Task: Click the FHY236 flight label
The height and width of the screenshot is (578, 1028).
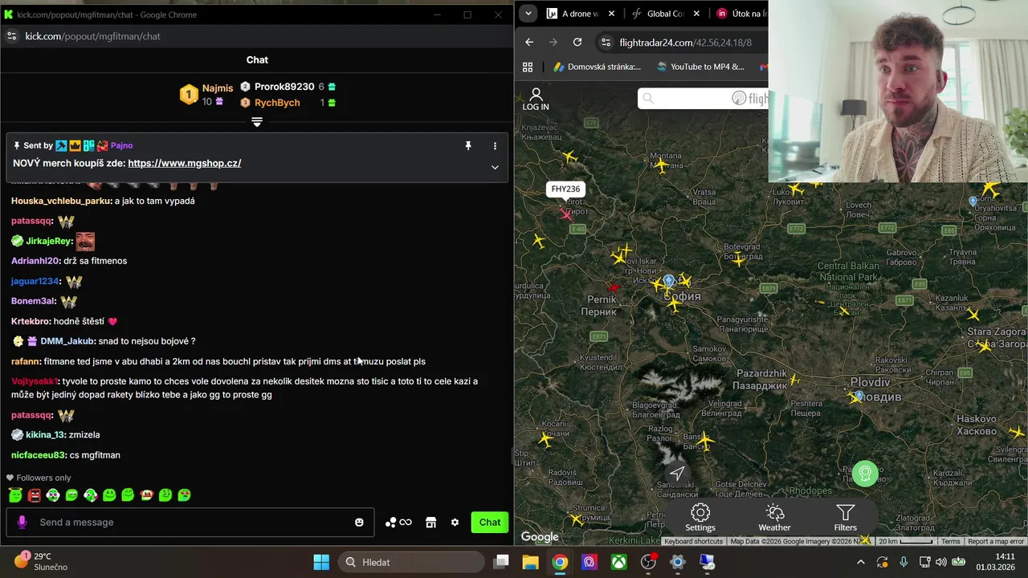Action: click(565, 189)
